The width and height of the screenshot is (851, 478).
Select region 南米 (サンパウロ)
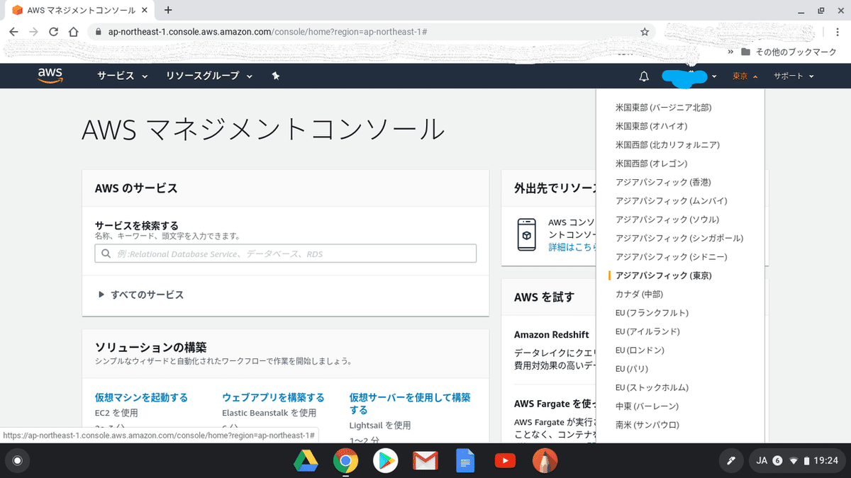647,425
